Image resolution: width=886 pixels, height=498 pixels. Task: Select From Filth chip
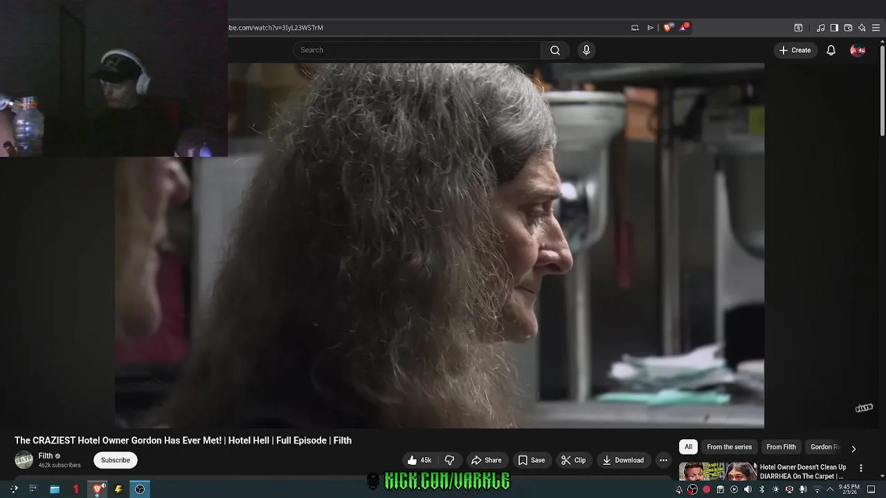pyautogui.click(x=781, y=447)
